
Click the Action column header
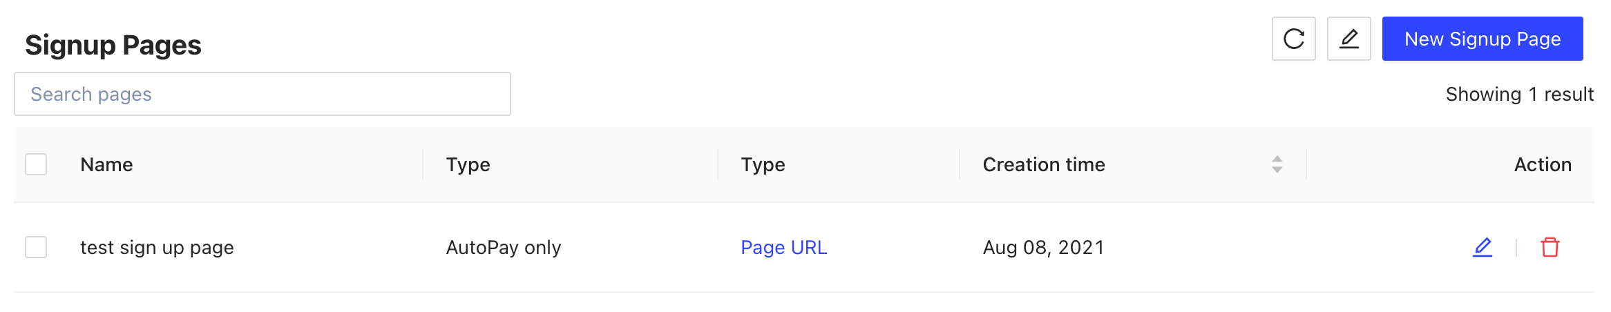tap(1542, 164)
